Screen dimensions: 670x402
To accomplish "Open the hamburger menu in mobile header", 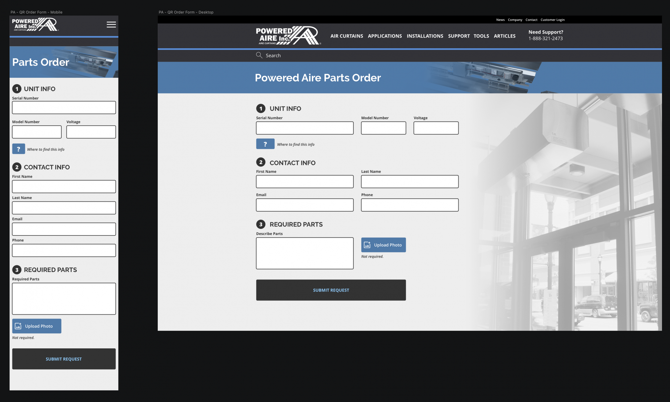I will 111,24.
